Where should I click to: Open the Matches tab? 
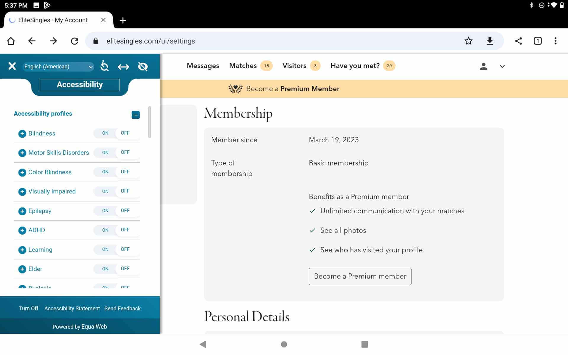(x=243, y=66)
